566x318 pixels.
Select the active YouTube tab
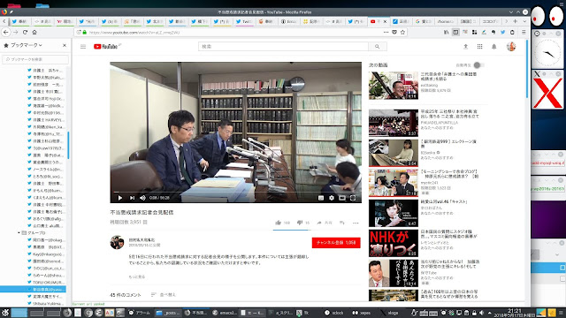coord(379,21)
